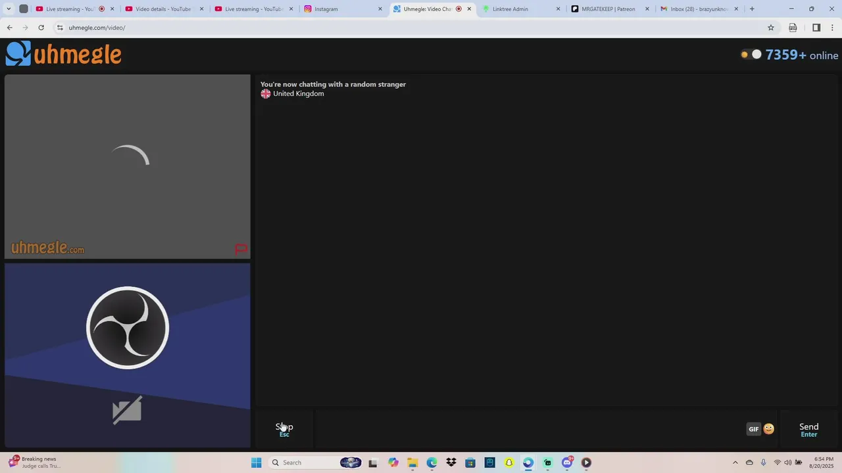Click "You're now chatting with a random stranger"
Image resolution: width=842 pixels, height=473 pixels.
[x=333, y=84]
